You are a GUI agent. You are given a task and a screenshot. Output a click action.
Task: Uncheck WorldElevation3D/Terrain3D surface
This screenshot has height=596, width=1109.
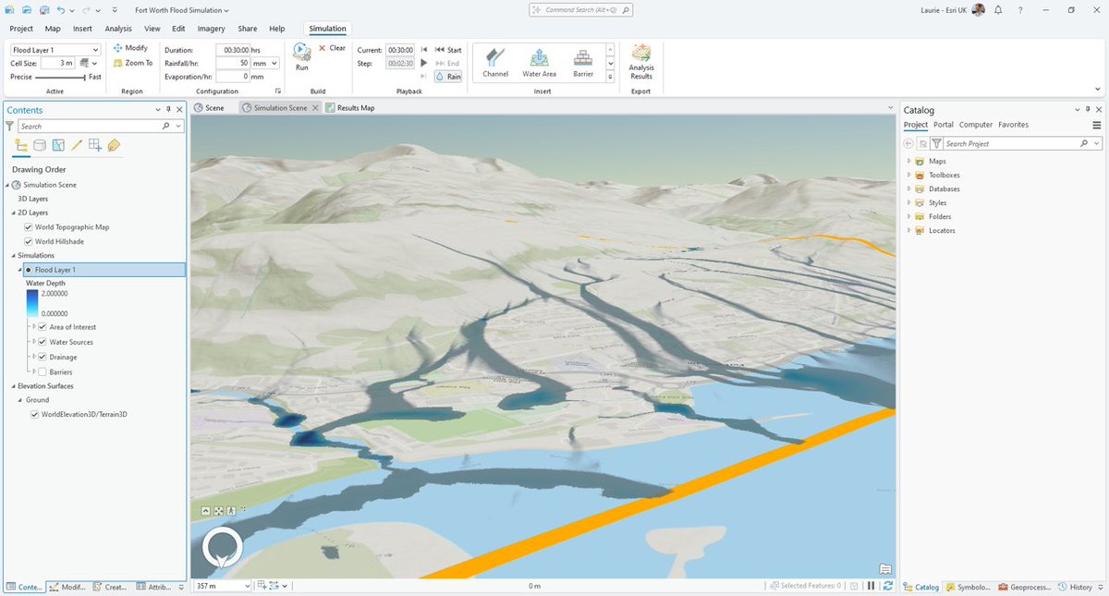click(35, 415)
